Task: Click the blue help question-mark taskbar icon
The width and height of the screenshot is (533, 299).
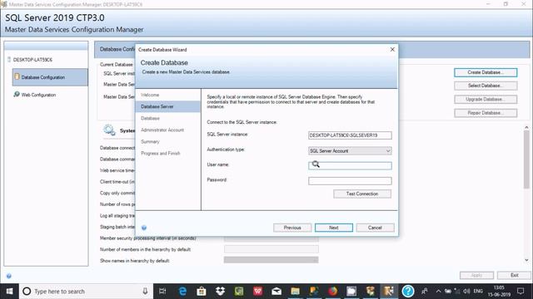Action: pos(407,292)
